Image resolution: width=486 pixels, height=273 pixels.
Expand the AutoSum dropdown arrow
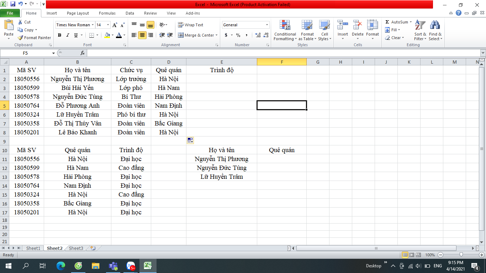tap(411, 22)
